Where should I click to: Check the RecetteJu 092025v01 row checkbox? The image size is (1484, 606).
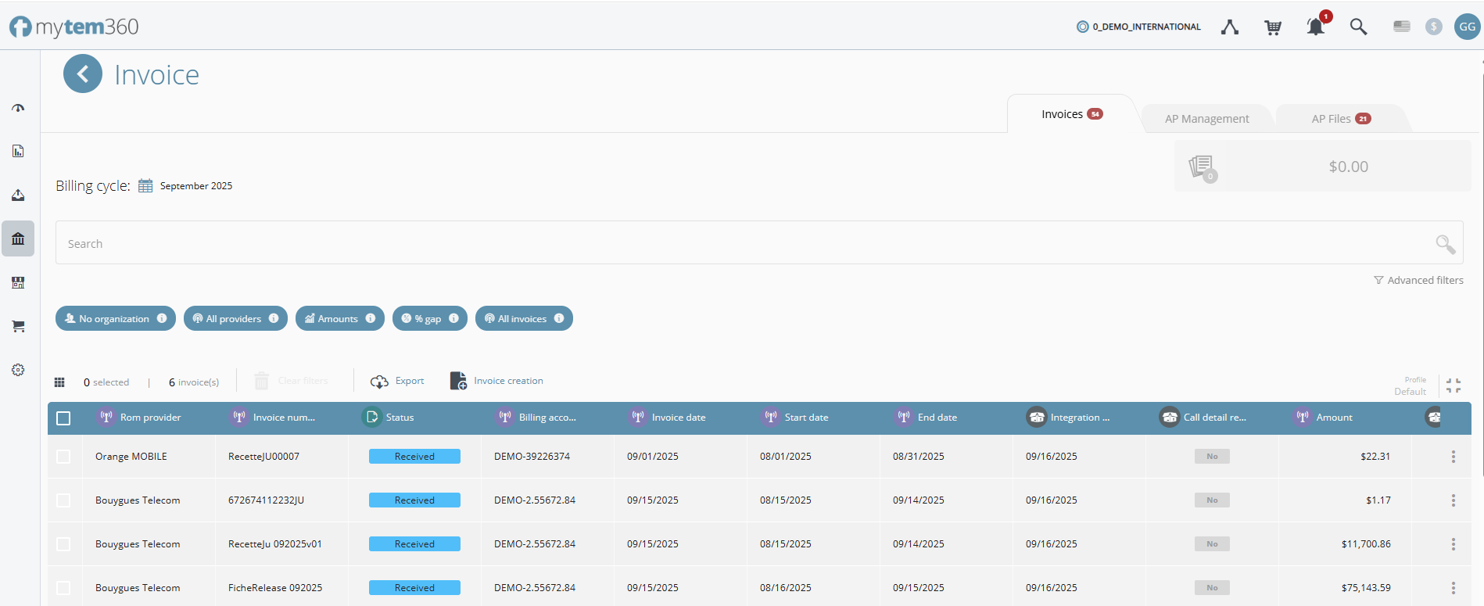(x=64, y=544)
